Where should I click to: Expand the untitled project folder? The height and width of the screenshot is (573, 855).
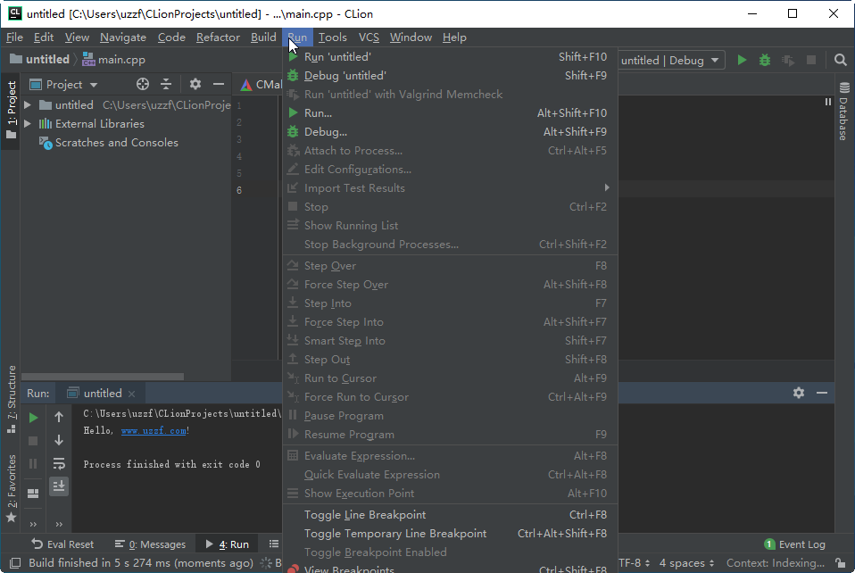click(x=28, y=104)
